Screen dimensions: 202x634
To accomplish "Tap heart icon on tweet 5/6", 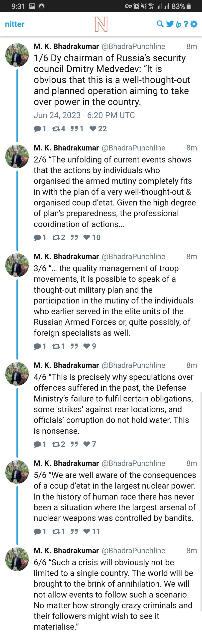I will 87,532.
